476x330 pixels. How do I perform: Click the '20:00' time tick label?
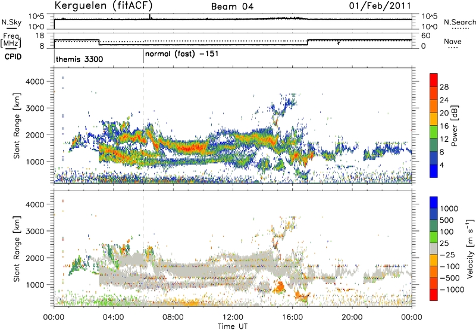(x=352, y=317)
